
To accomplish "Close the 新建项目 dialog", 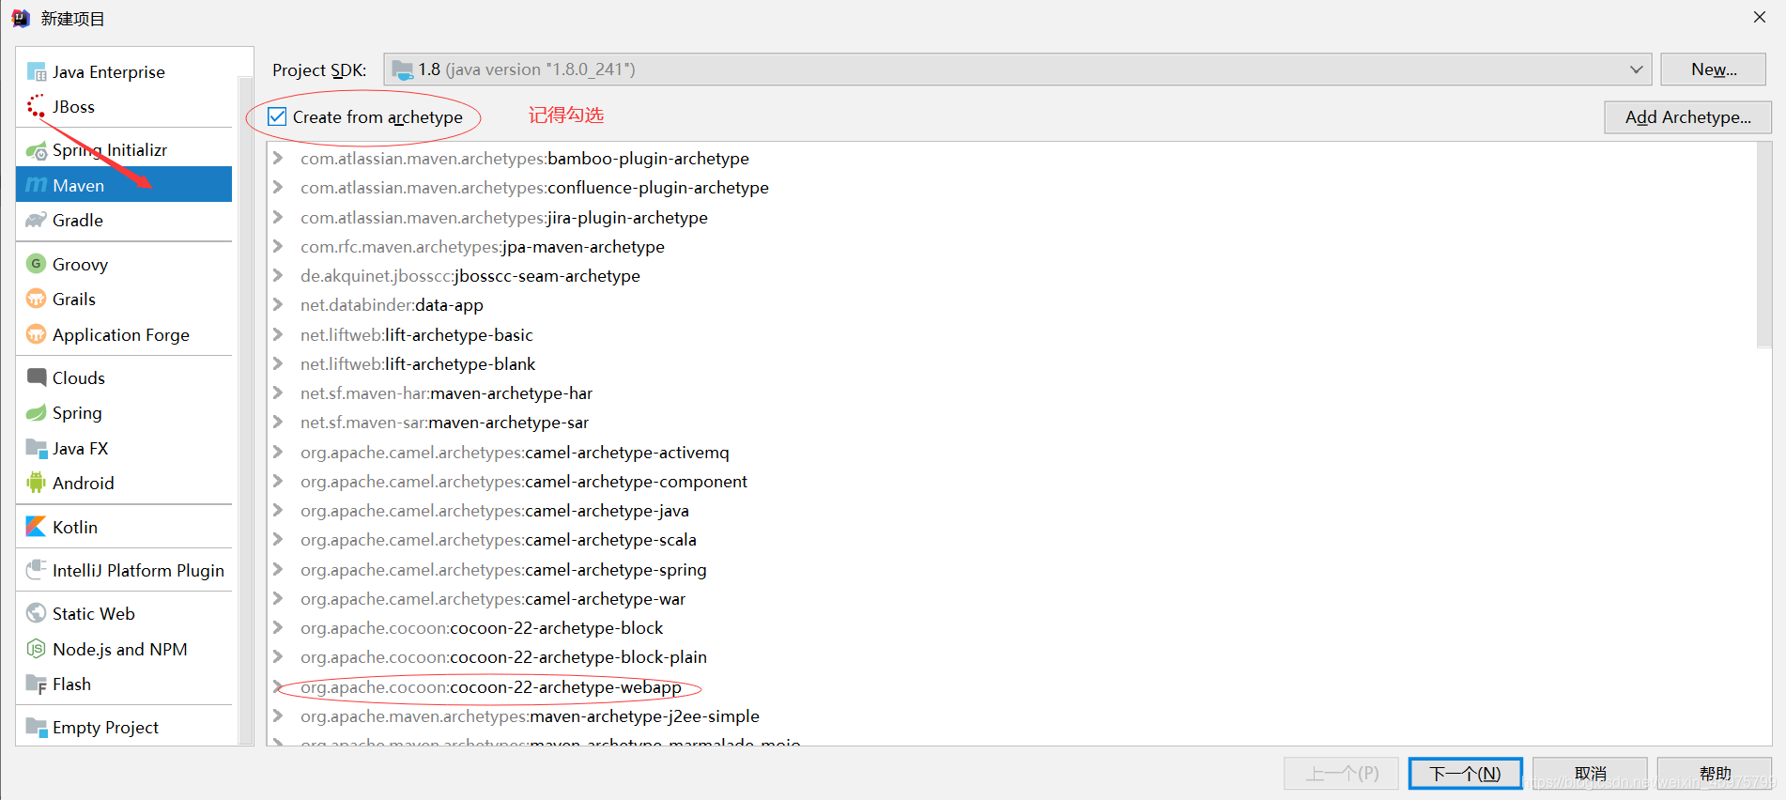I will tap(1759, 17).
